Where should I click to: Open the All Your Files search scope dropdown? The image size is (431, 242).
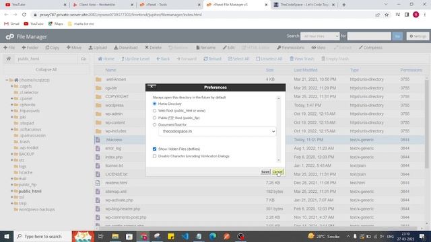pyautogui.click(x=320, y=36)
